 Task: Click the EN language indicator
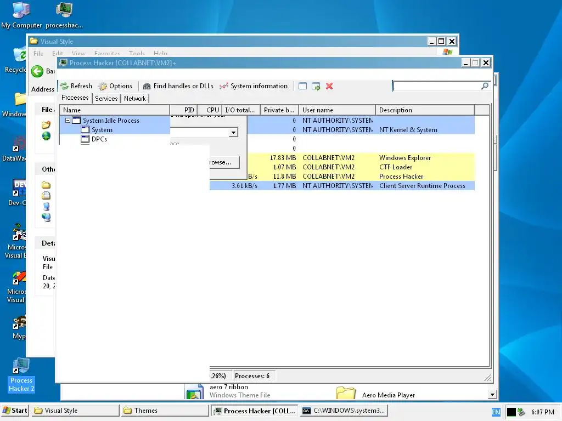click(x=496, y=412)
